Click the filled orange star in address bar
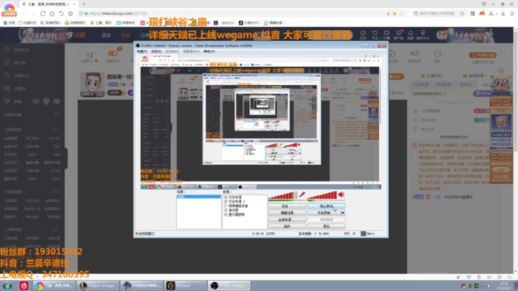Screen dimensions: 518x291 click(394, 14)
